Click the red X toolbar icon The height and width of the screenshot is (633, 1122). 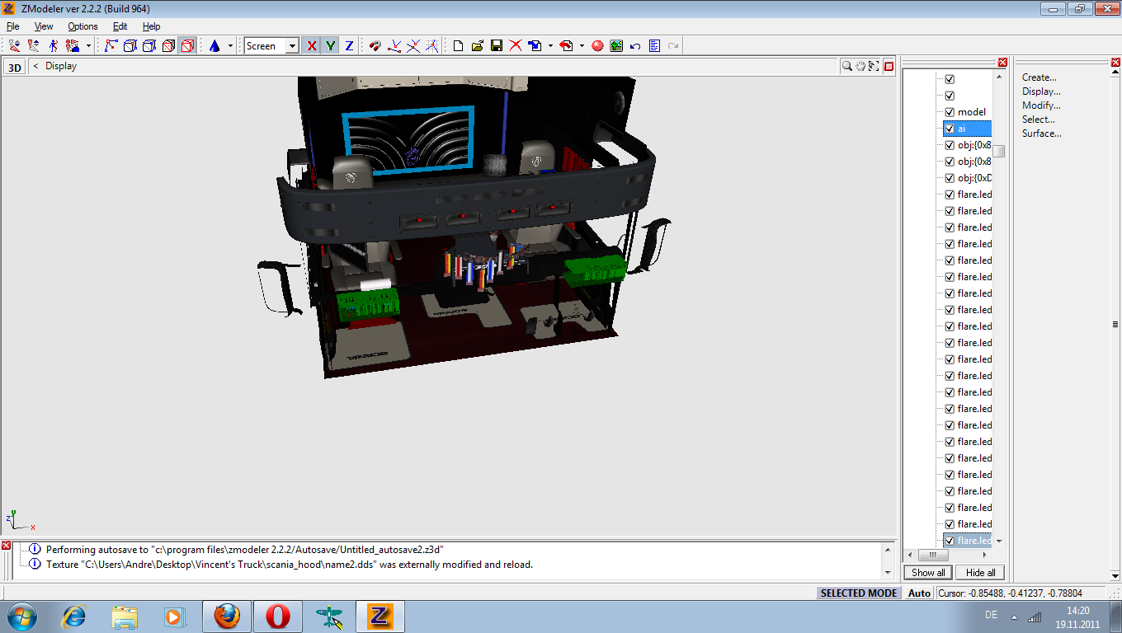[515, 46]
